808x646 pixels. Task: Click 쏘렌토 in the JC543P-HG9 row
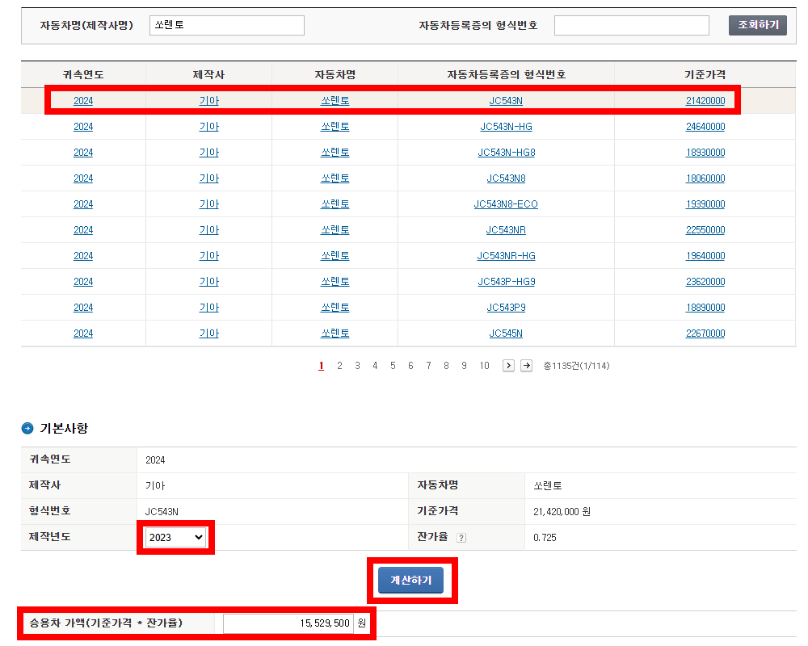[x=335, y=282]
